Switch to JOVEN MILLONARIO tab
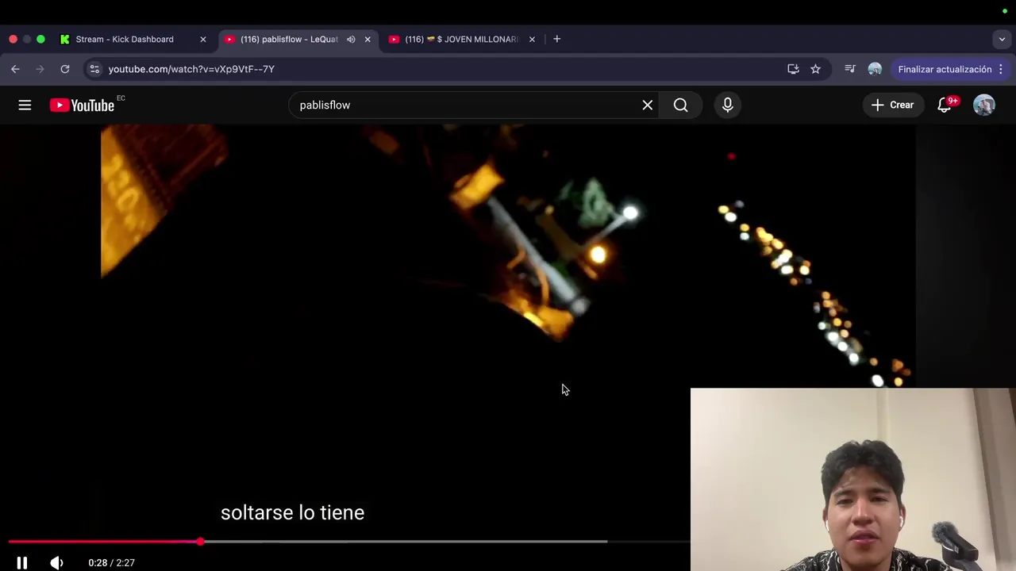Screen dimensions: 1016x571 (x=461, y=39)
